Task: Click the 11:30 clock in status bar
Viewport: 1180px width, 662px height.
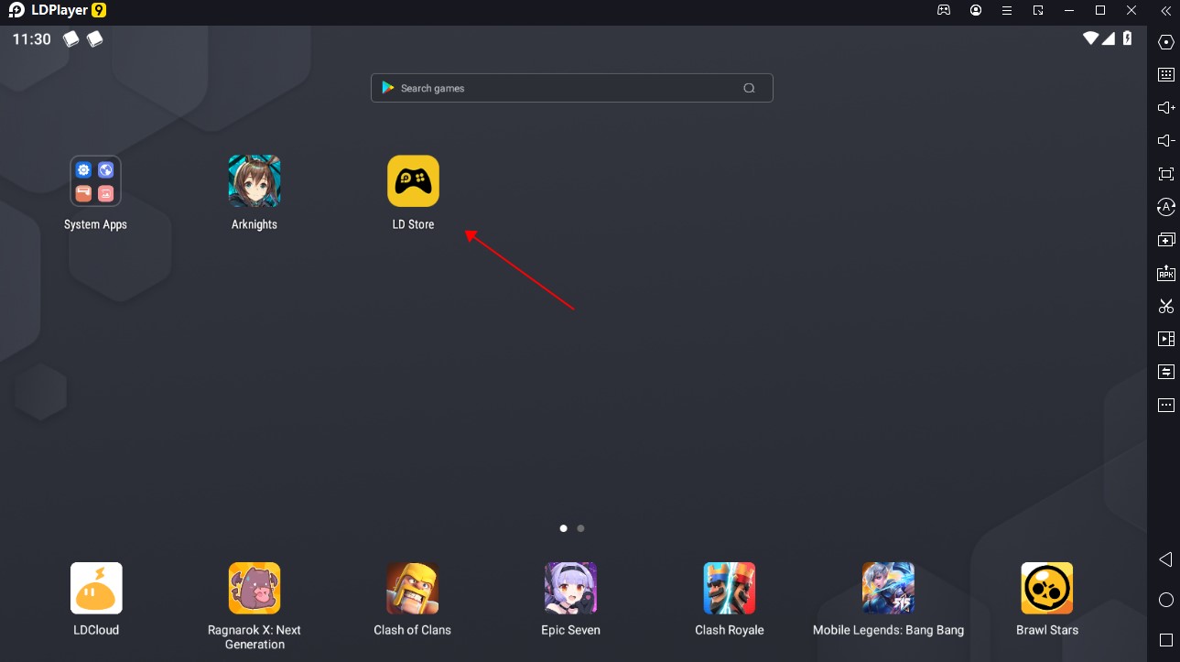Action: [32, 39]
